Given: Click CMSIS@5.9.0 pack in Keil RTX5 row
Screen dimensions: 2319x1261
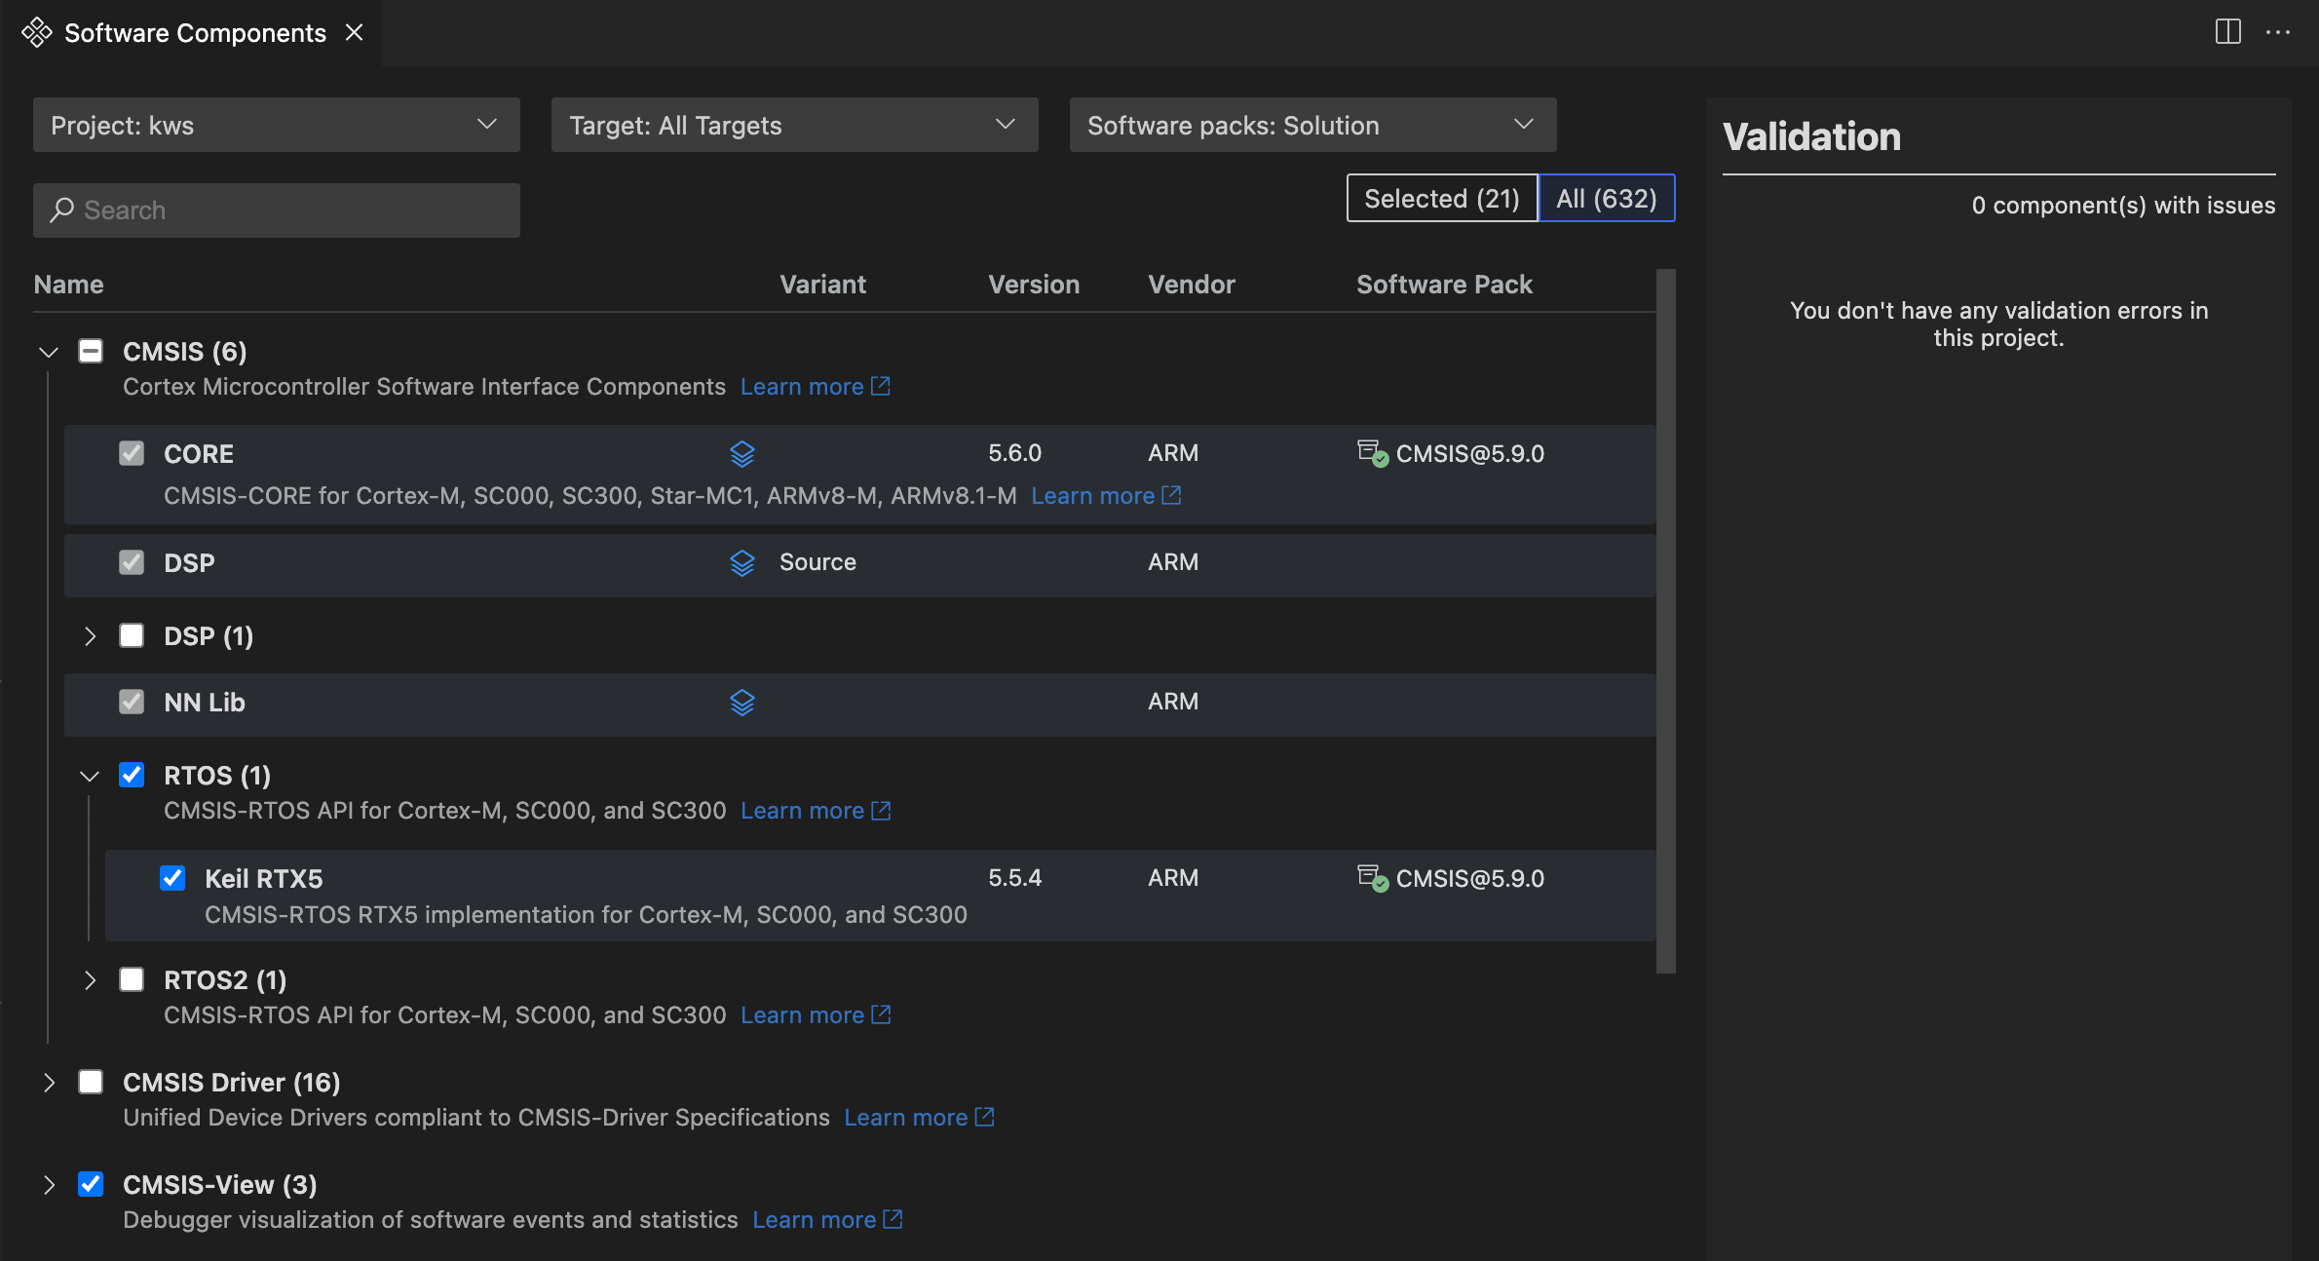Looking at the screenshot, I should coord(1469,878).
